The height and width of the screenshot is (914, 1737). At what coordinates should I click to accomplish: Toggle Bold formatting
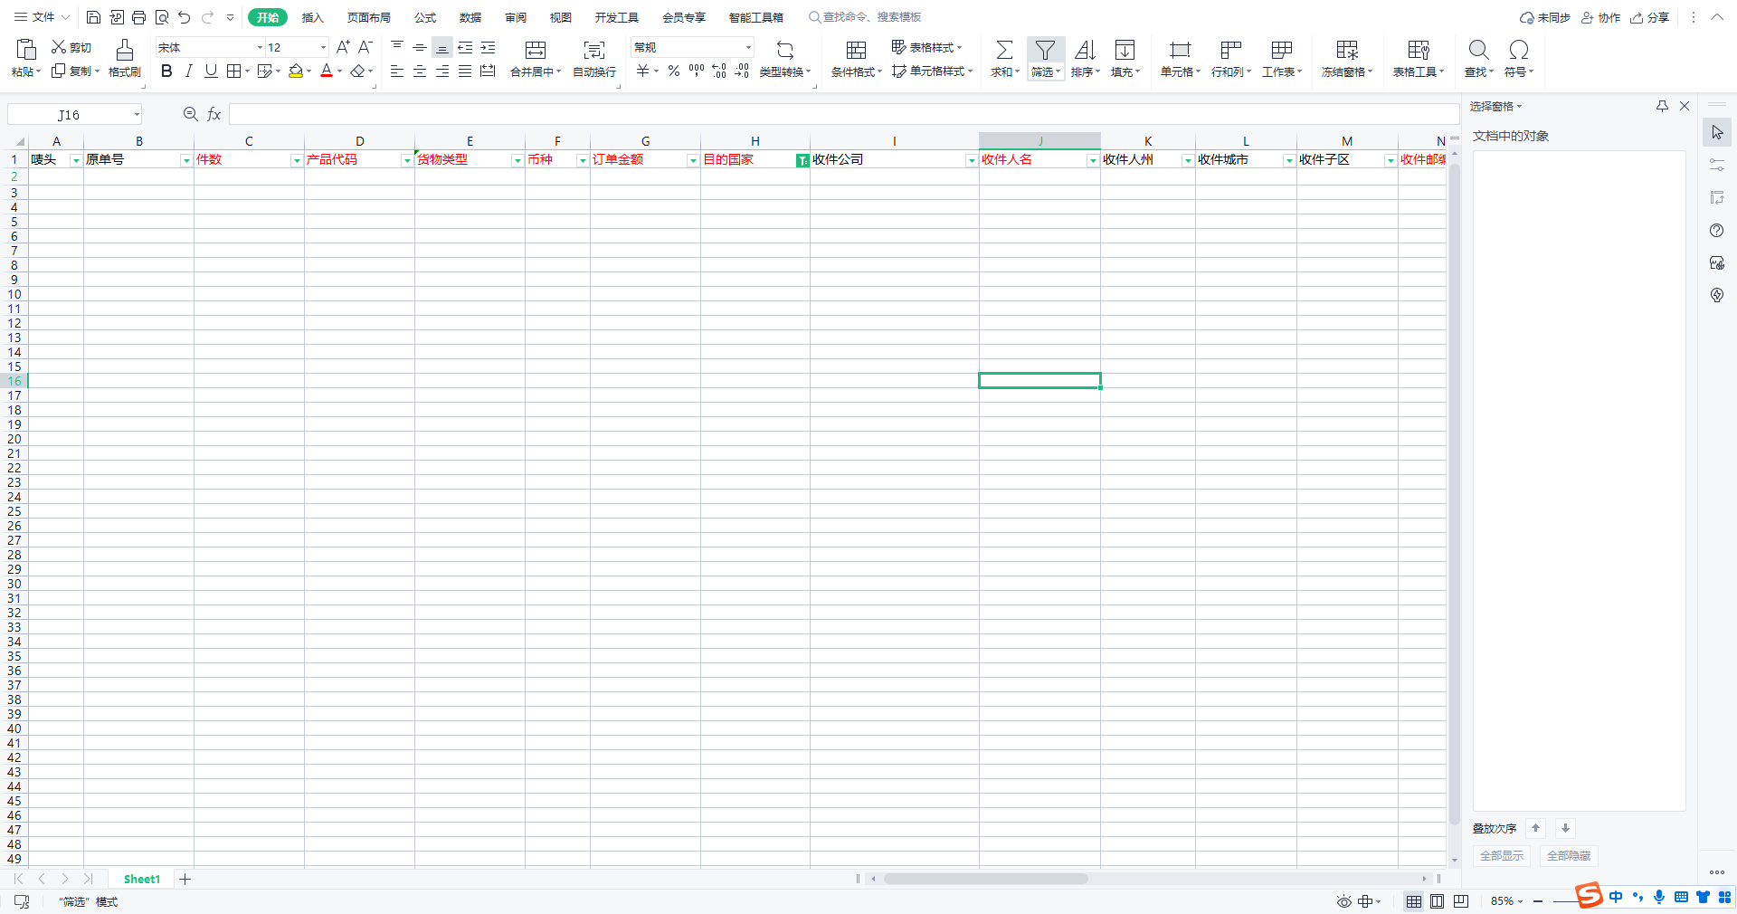[x=166, y=71]
